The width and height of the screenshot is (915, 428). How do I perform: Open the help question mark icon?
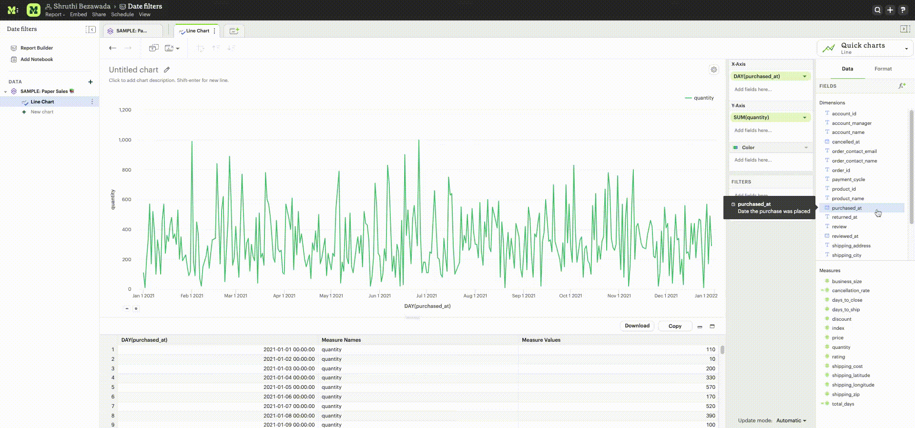[903, 10]
